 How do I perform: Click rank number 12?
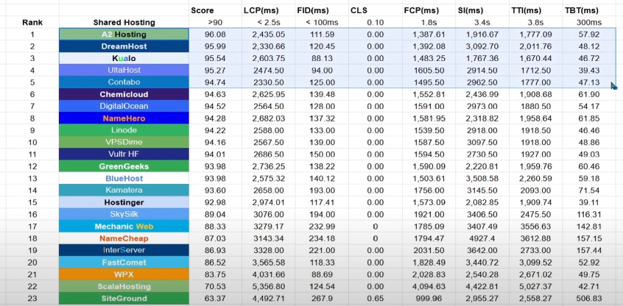pos(32,166)
